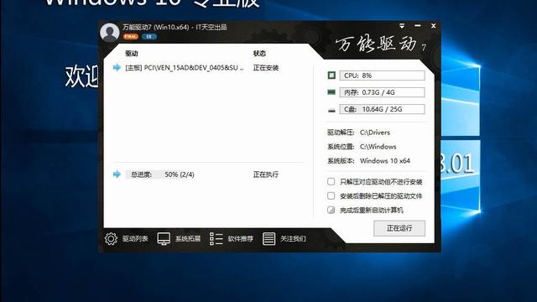
Task: Click the Windows 10 x64 system version value
Action: pyautogui.click(x=385, y=160)
